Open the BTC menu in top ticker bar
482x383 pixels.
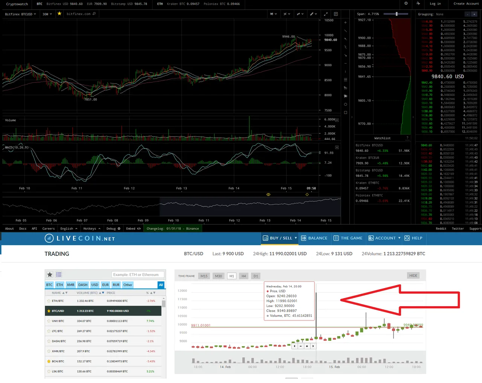pos(40,4)
